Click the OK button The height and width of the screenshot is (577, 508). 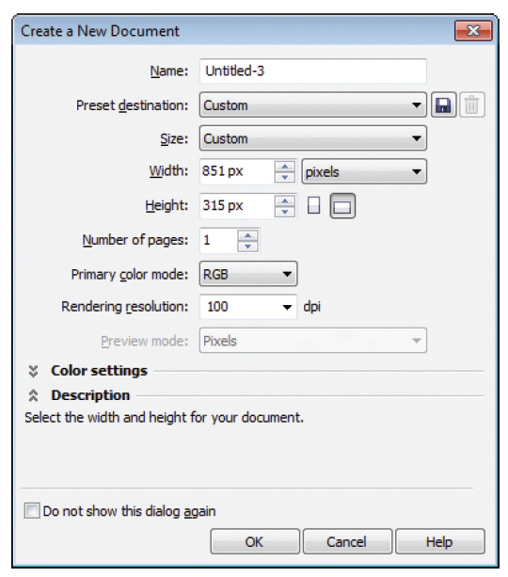coord(255,541)
